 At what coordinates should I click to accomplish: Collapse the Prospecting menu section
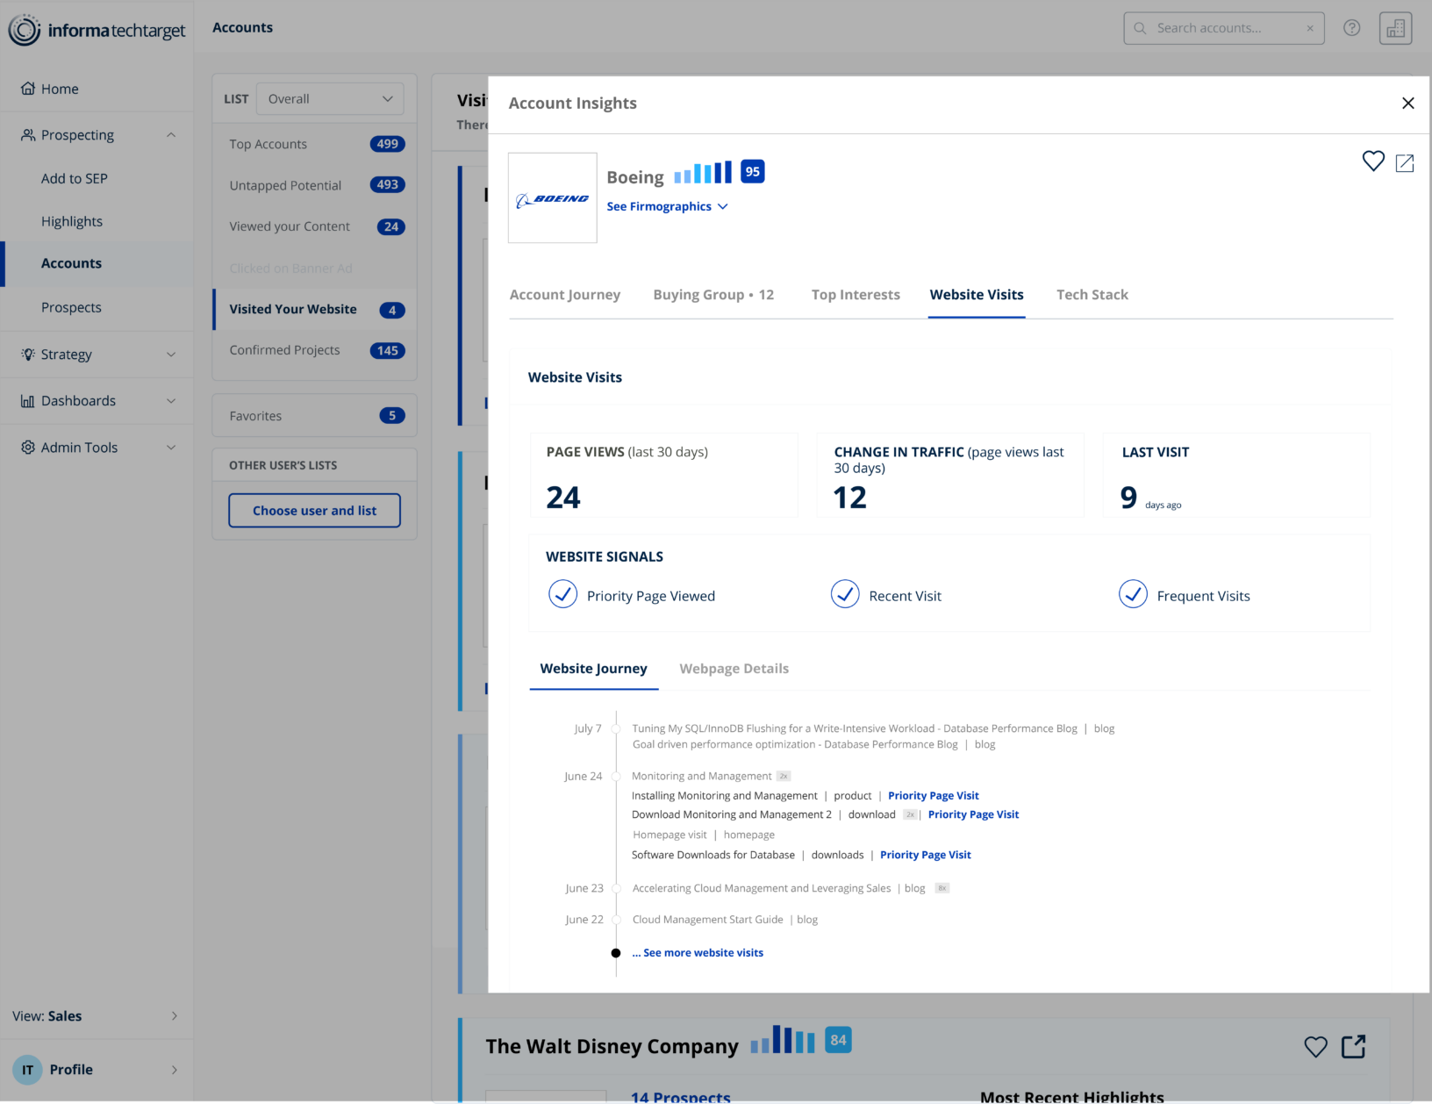(x=171, y=135)
